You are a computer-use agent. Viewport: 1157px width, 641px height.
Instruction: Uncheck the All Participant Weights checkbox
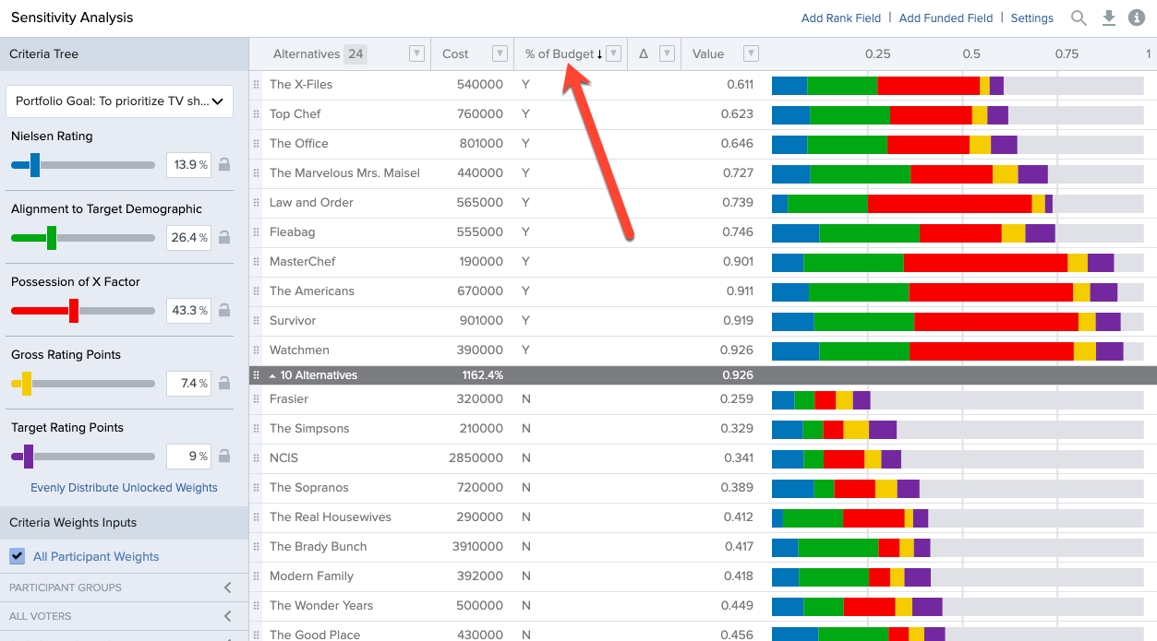click(x=17, y=556)
